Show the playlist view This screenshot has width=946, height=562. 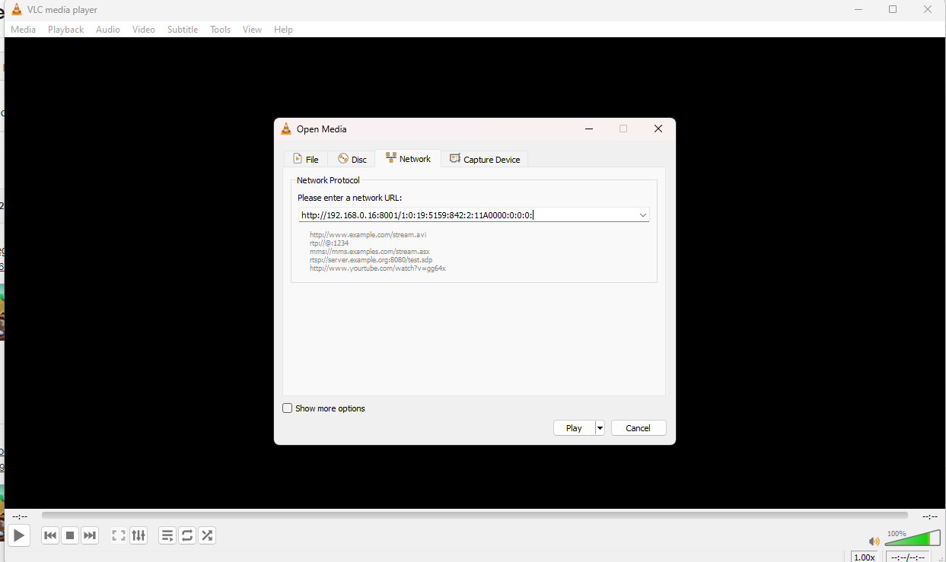[167, 535]
